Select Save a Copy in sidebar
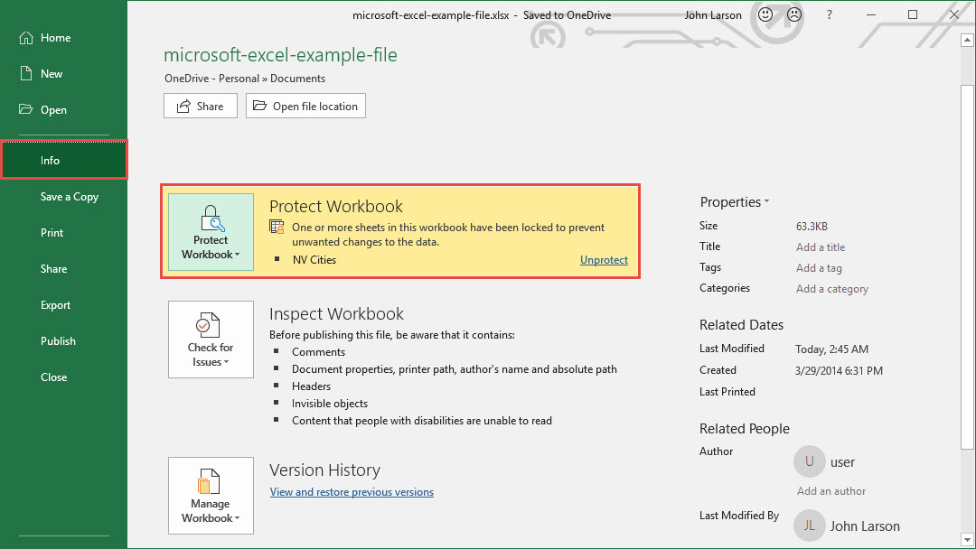976x549 pixels. pyautogui.click(x=70, y=197)
